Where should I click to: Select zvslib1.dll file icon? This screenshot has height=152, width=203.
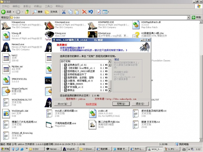[93, 113]
